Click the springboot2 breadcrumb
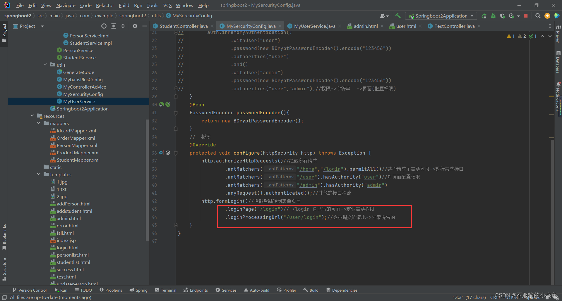The width and height of the screenshot is (562, 301). (x=18, y=15)
